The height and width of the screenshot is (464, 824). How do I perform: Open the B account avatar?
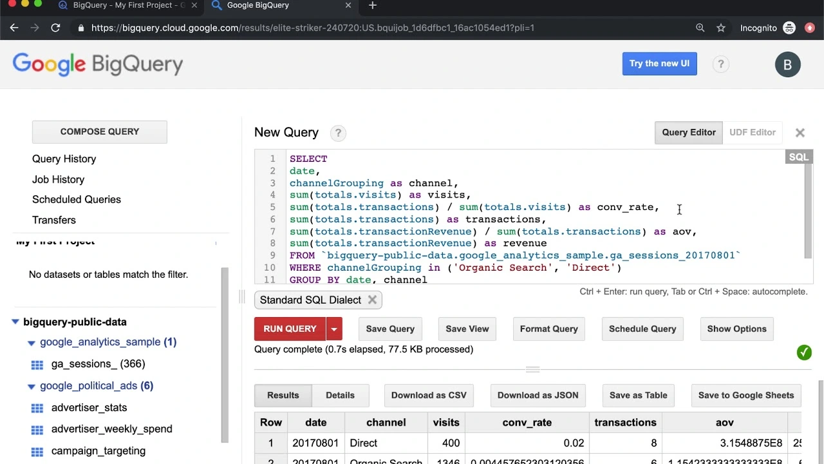point(787,64)
